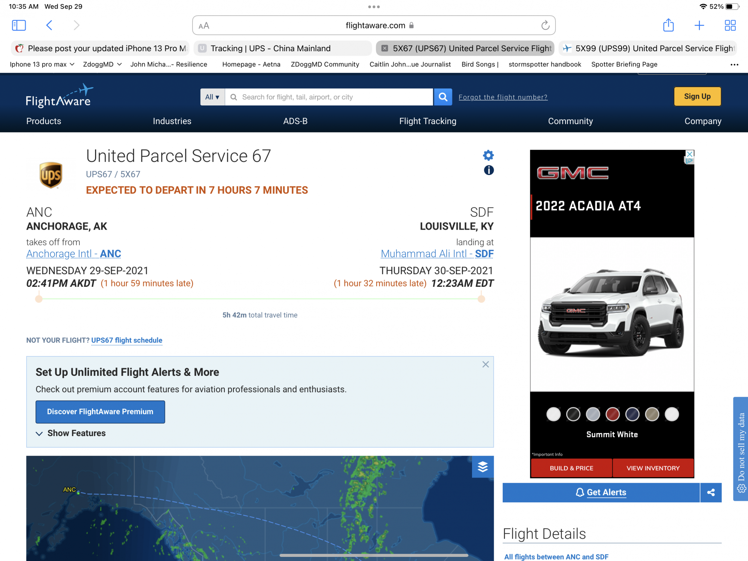This screenshot has width=748, height=561.
Task: Open the Spotter Briefing Page bookmark
Action: tap(624, 64)
